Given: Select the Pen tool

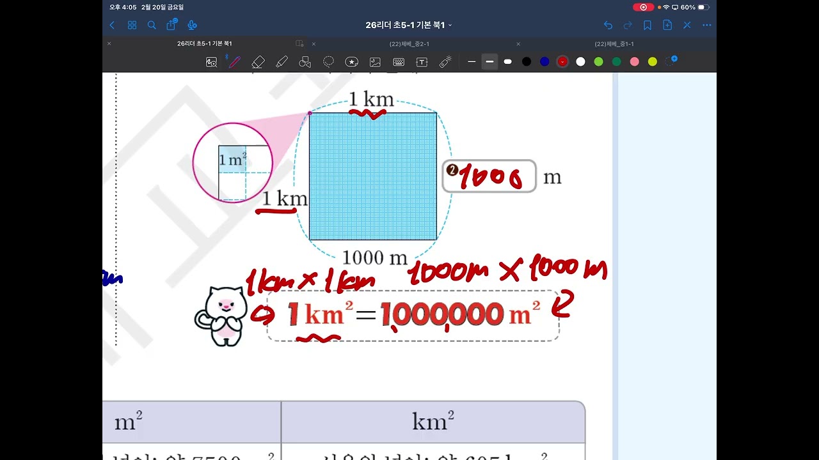Looking at the screenshot, I should (x=234, y=62).
